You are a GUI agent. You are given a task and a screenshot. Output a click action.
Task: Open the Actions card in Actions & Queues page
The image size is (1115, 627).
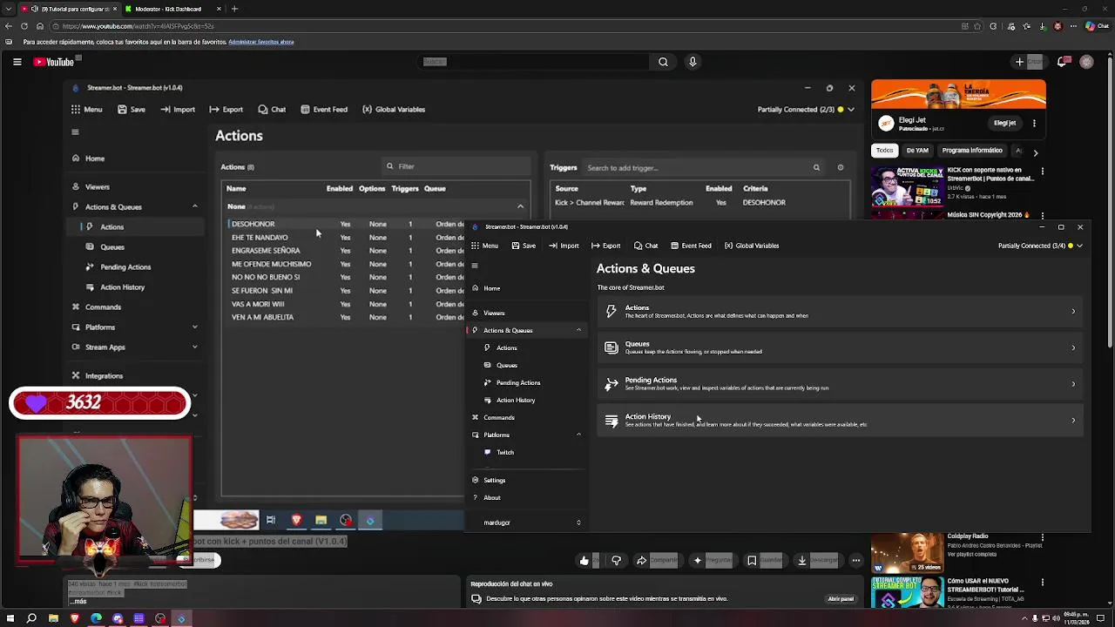pyautogui.click(x=840, y=311)
